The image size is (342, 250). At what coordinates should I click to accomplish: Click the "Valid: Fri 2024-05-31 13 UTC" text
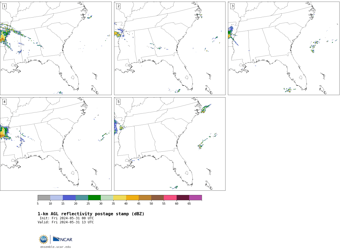coord(66,222)
